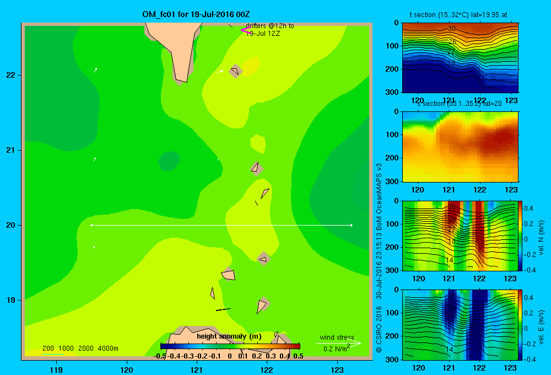Open the eastward velocity section plot
Screen dimensions: 551x375
point(460,325)
